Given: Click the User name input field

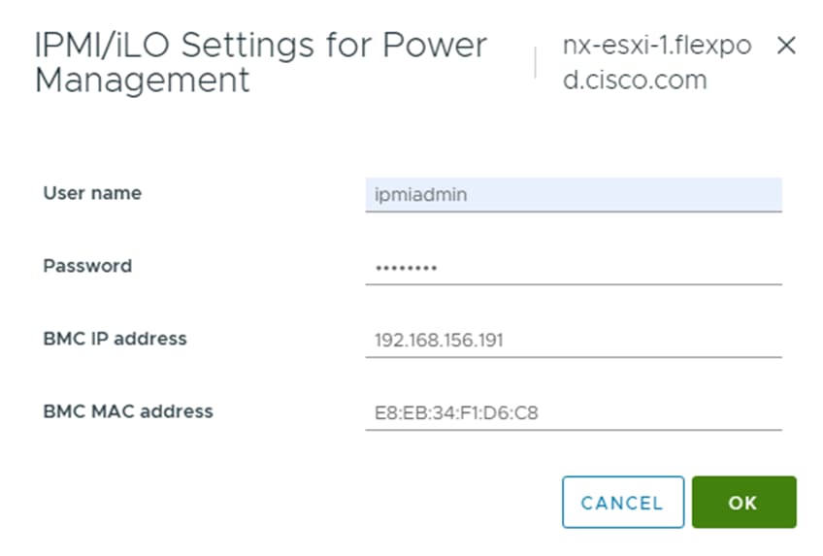Looking at the screenshot, I should tap(573, 194).
